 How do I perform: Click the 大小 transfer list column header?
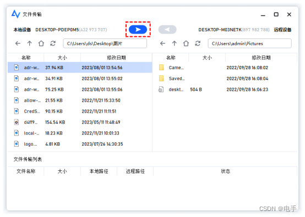coord(62,171)
